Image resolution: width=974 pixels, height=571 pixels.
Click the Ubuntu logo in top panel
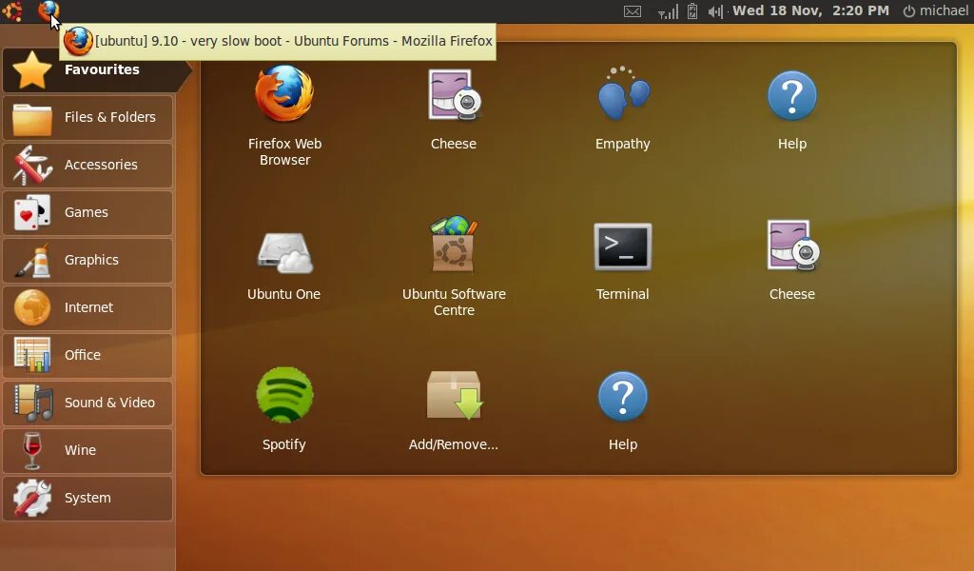(x=12, y=10)
